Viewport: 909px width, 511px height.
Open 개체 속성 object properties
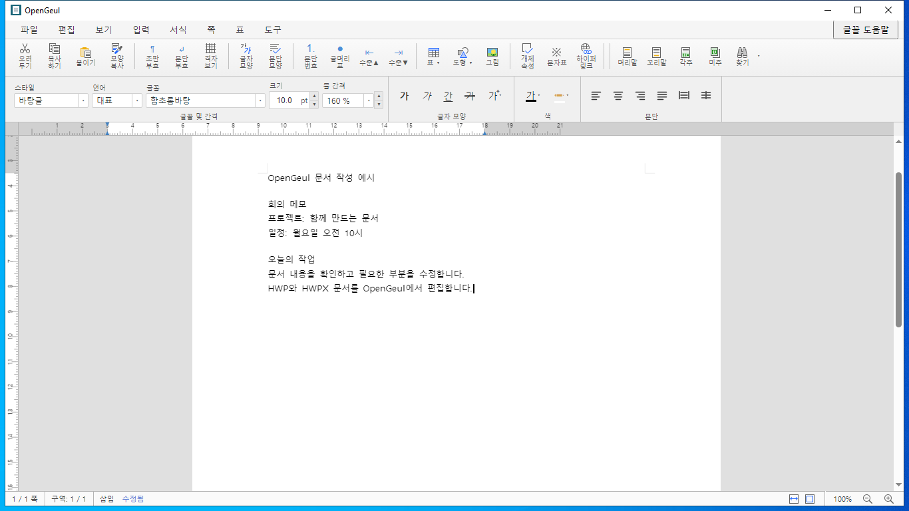[x=528, y=56]
